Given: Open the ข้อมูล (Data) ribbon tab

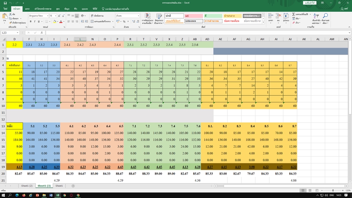Looking at the screenshot, I should click(x=67, y=9).
